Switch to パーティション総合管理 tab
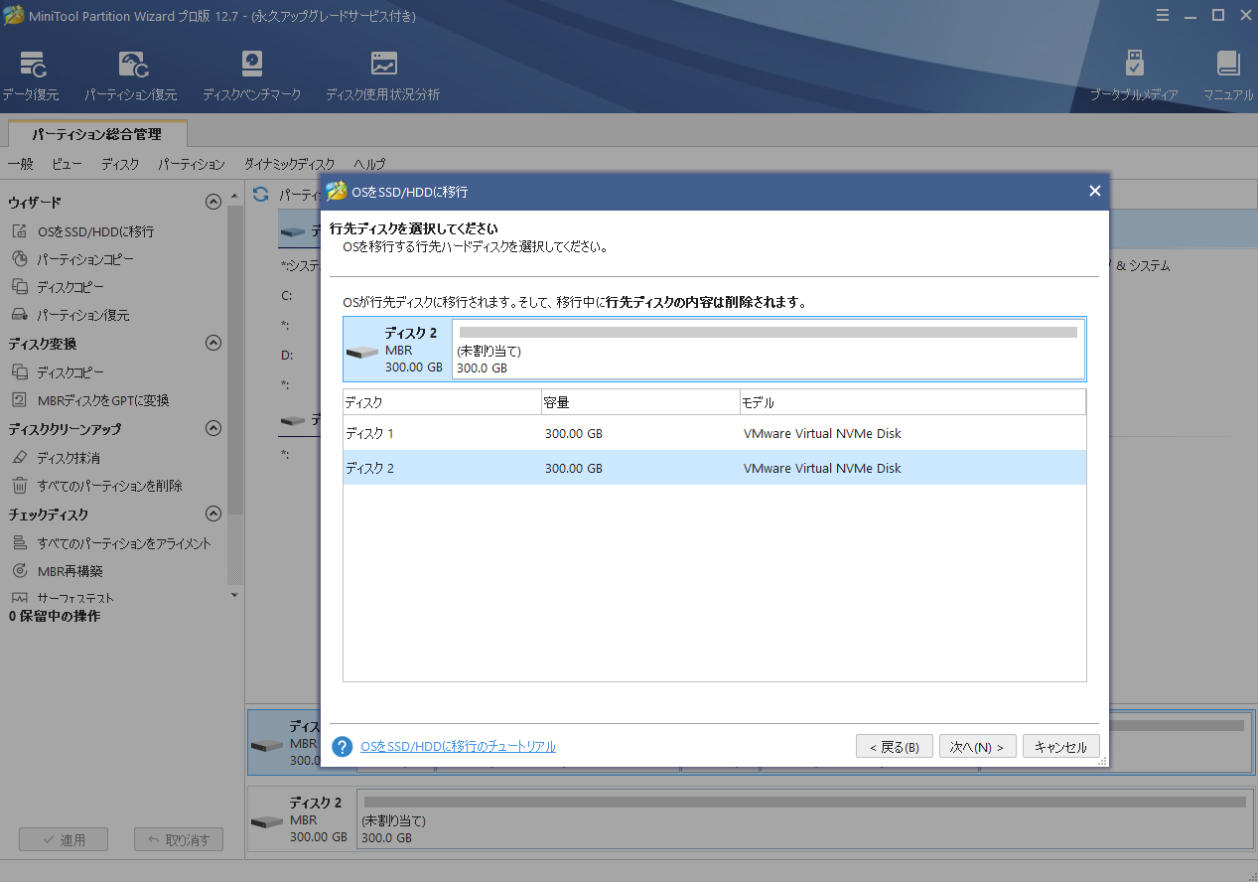This screenshot has height=882, width=1258. click(x=96, y=134)
